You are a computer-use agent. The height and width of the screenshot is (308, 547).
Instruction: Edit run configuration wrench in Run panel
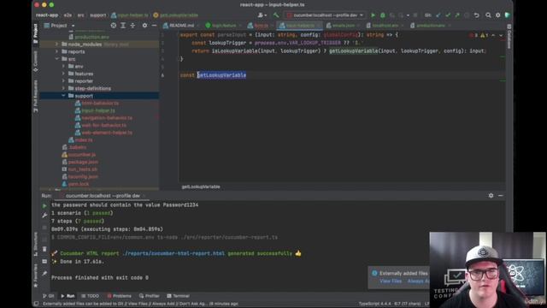click(x=44, y=216)
